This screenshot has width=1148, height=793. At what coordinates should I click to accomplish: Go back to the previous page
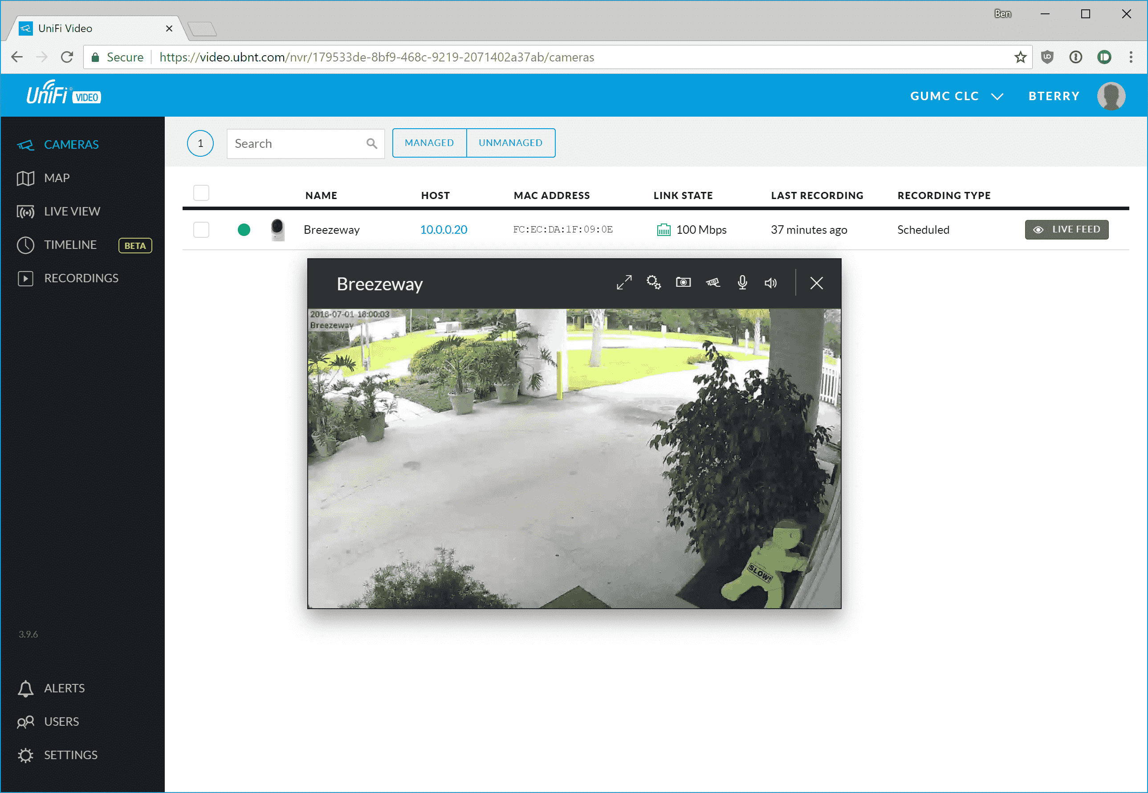pos(17,57)
